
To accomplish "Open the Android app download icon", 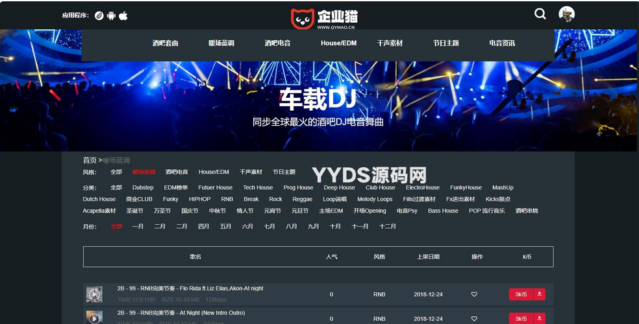I will (111, 16).
